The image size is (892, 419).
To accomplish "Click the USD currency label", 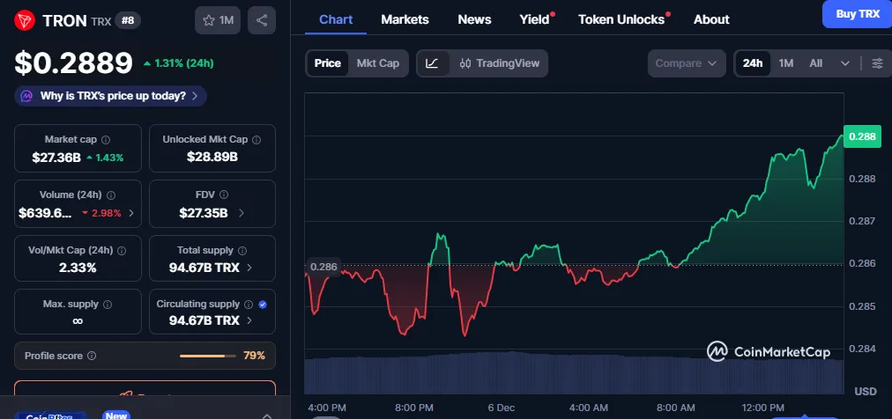I will [866, 391].
